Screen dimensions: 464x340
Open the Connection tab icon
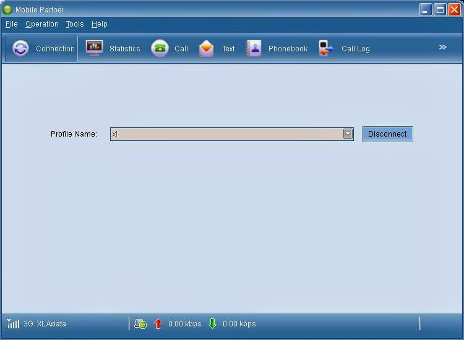[20, 48]
